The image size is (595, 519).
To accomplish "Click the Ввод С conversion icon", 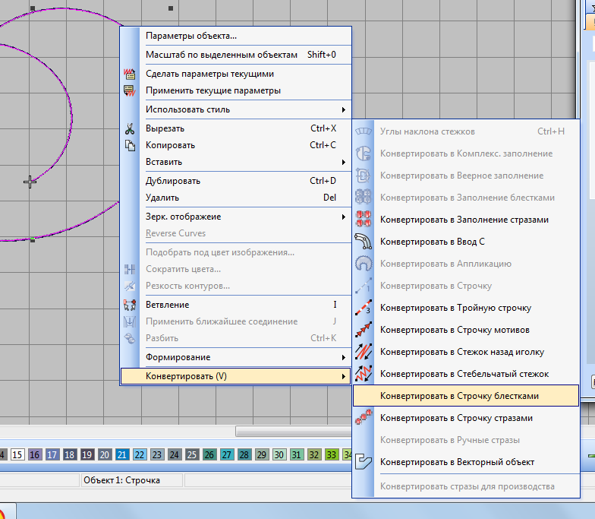I will (x=364, y=242).
